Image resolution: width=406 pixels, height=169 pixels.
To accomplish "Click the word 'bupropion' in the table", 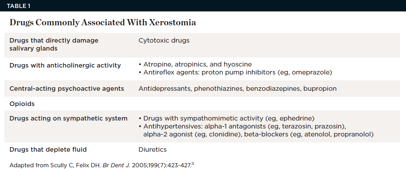I will (320, 89).
